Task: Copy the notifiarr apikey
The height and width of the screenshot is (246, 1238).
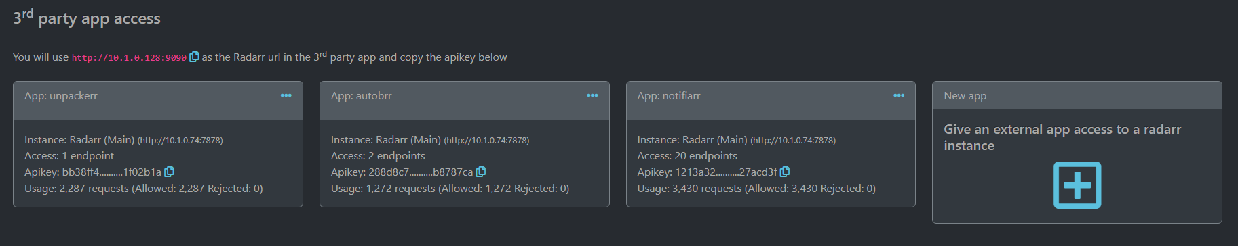Action: [785, 172]
